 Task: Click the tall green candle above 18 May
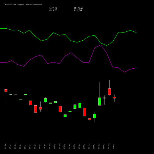click(x=99, y=102)
